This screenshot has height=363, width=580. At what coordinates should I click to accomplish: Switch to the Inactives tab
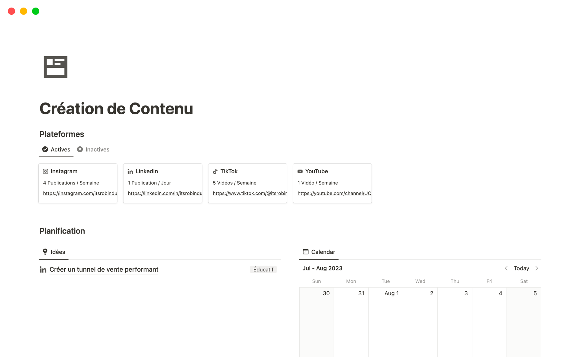(x=93, y=149)
